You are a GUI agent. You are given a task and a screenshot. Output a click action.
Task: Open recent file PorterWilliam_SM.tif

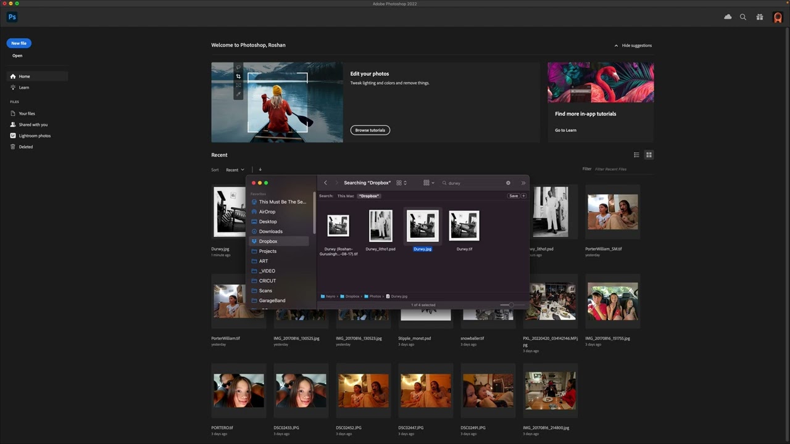613,212
